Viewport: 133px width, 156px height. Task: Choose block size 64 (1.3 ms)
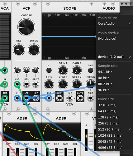point(114,111)
